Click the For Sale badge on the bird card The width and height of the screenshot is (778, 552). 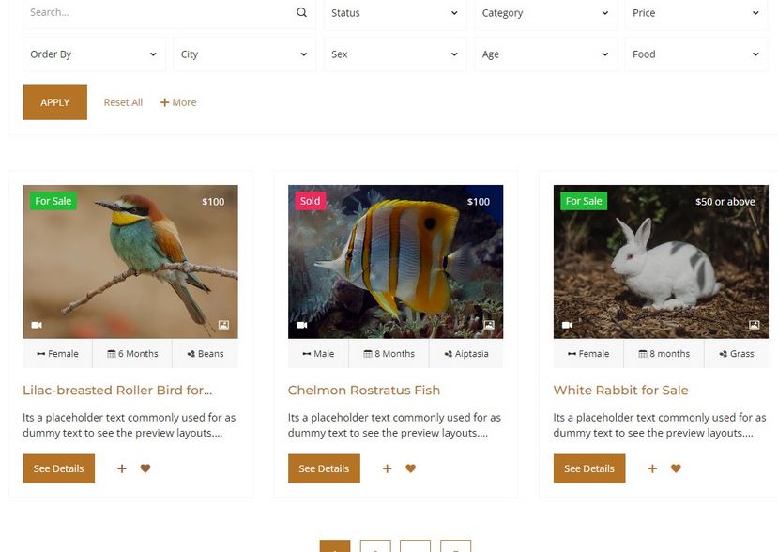tap(53, 201)
